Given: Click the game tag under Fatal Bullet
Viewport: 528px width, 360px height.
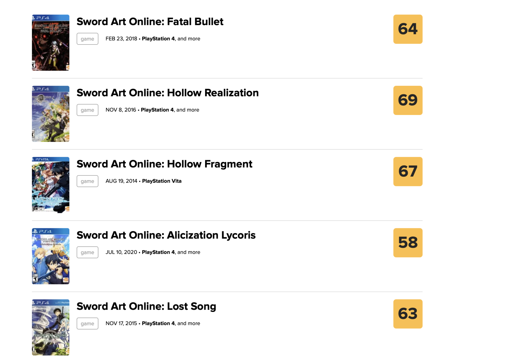Looking at the screenshot, I should coord(87,39).
